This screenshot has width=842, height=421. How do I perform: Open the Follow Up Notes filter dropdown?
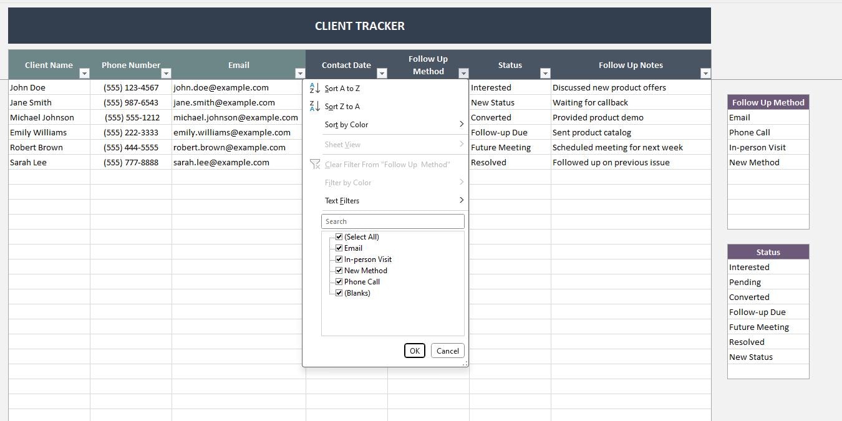point(705,73)
